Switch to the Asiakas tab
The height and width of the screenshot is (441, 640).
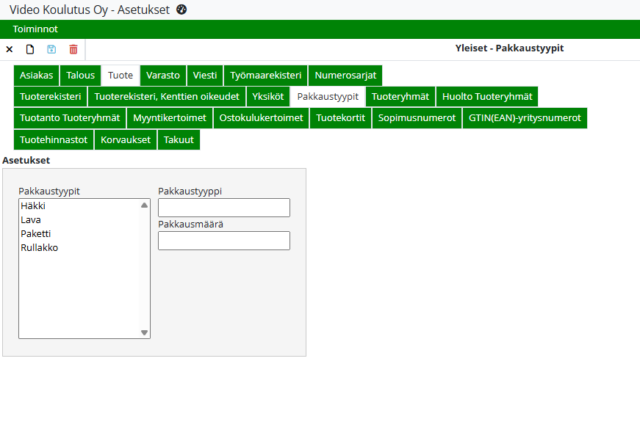pos(37,76)
